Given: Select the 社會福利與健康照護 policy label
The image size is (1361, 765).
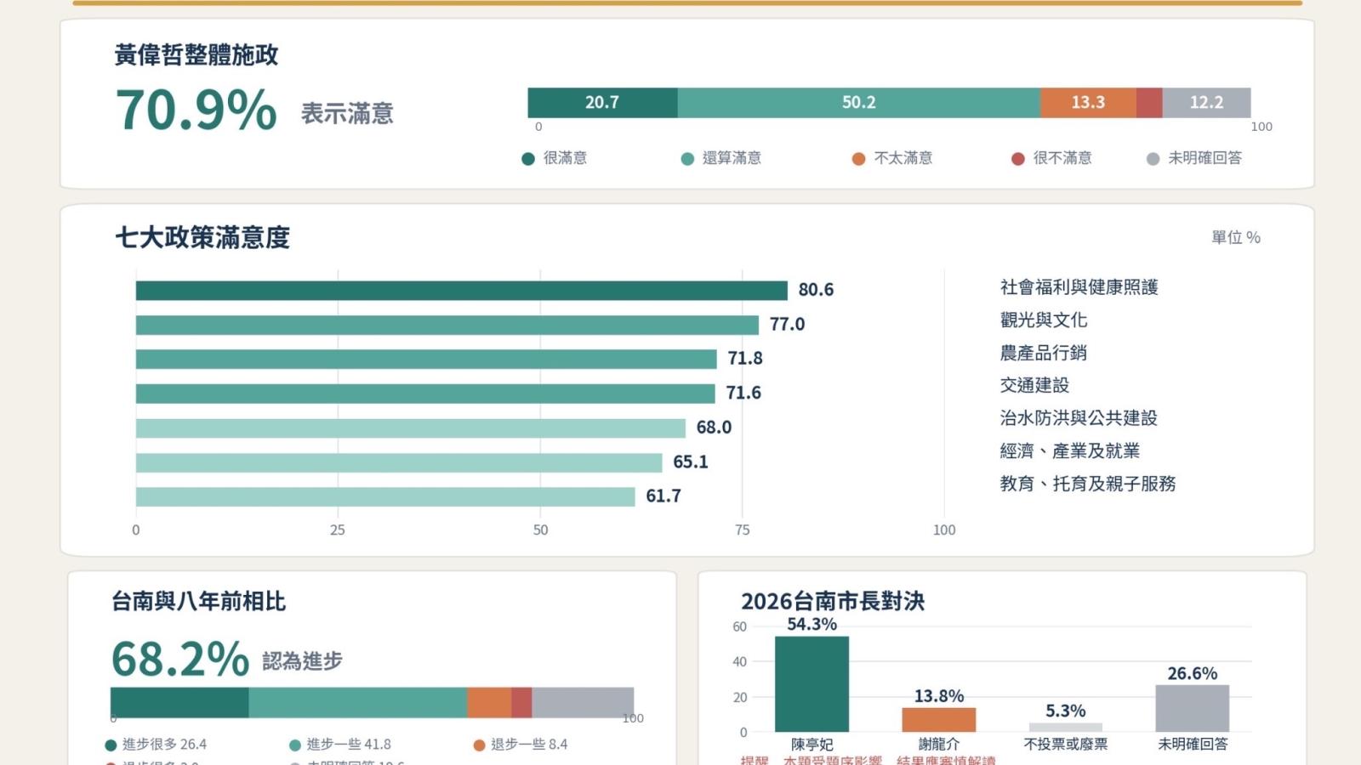Looking at the screenshot, I should tap(1079, 287).
